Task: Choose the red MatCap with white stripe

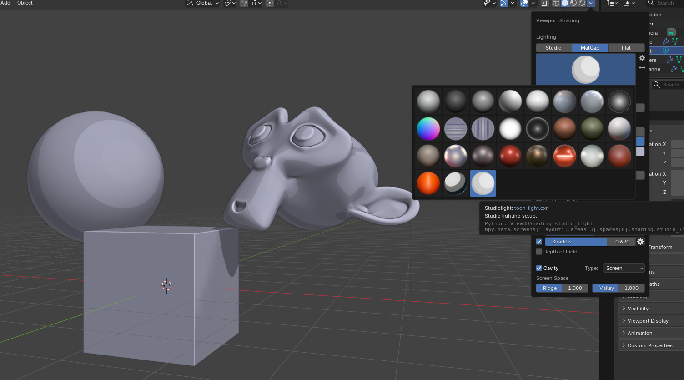Action: (565, 156)
